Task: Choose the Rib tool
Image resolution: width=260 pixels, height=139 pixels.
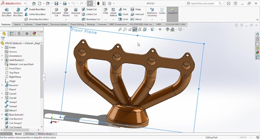Action: 122,10
